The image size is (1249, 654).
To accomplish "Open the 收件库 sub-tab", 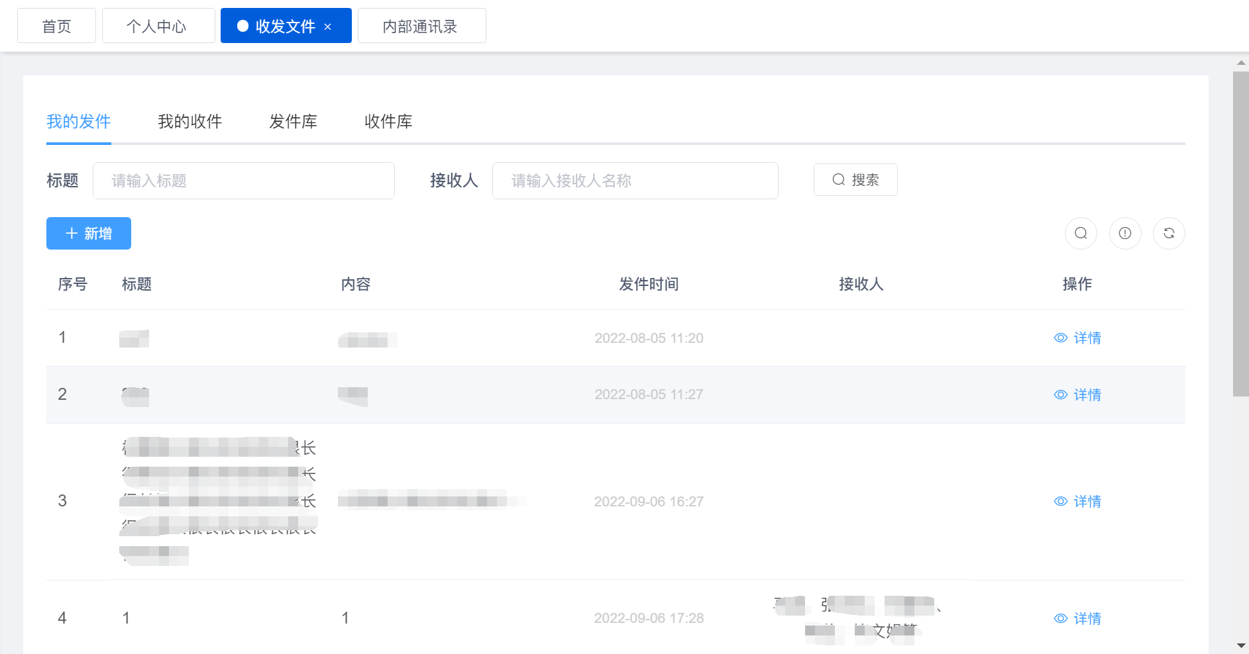I will coord(388,122).
